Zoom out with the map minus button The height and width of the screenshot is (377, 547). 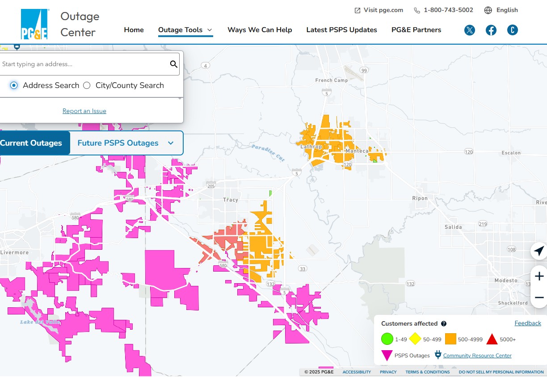pyautogui.click(x=539, y=297)
